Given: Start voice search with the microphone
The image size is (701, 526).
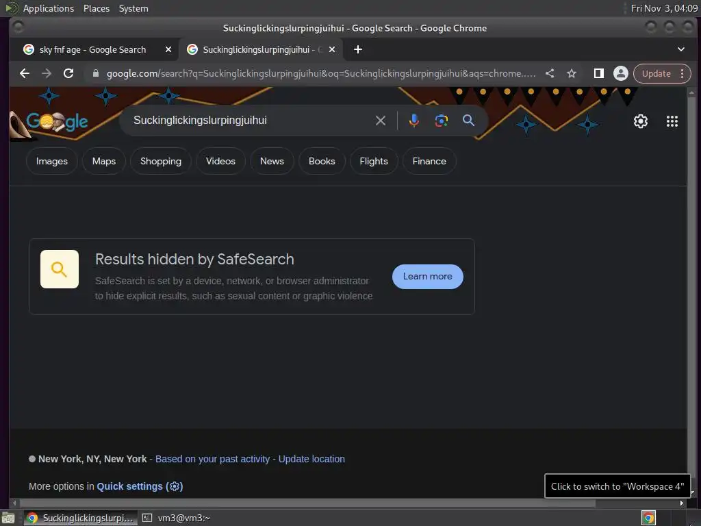Looking at the screenshot, I should pos(414,121).
